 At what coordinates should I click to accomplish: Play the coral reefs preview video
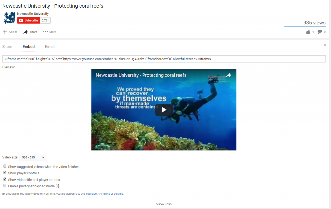164,110
